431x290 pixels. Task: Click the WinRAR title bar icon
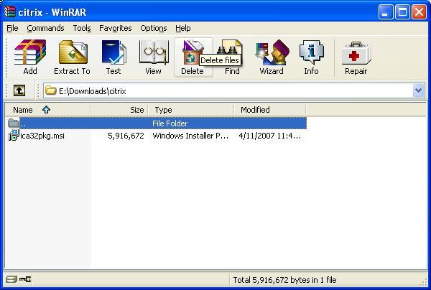10,11
